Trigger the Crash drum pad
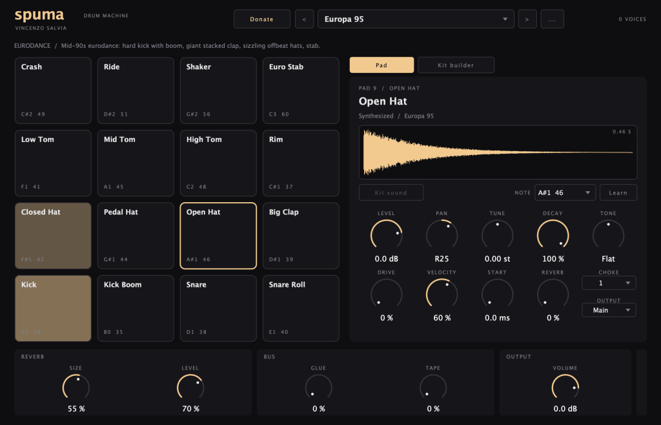661x425 pixels. pyautogui.click(x=53, y=90)
